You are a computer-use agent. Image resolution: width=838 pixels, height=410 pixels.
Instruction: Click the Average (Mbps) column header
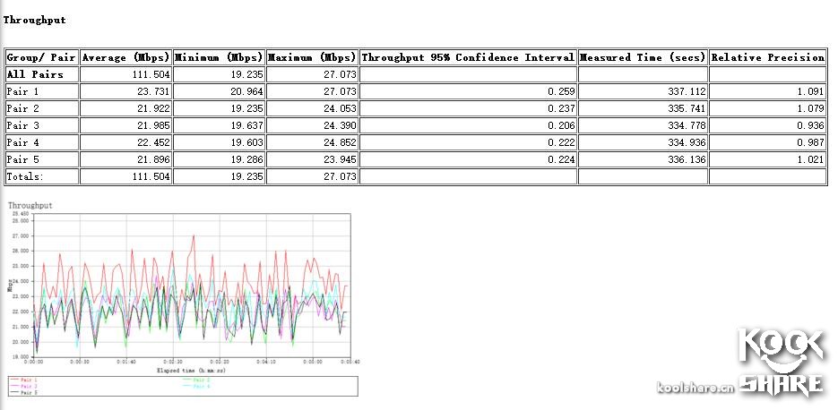[x=125, y=57]
